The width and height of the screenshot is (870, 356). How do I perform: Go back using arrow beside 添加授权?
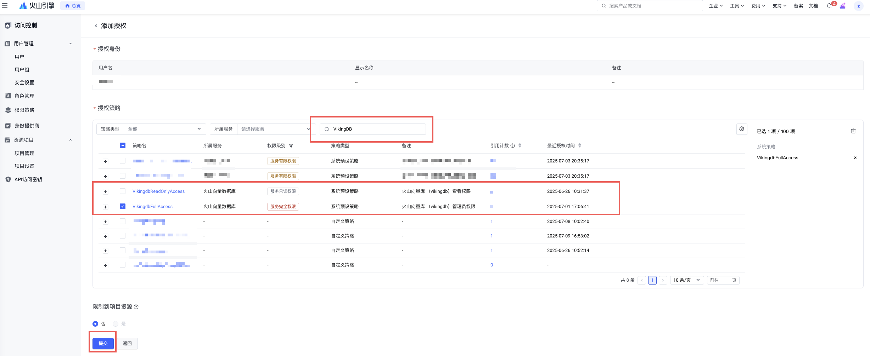pos(96,26)
